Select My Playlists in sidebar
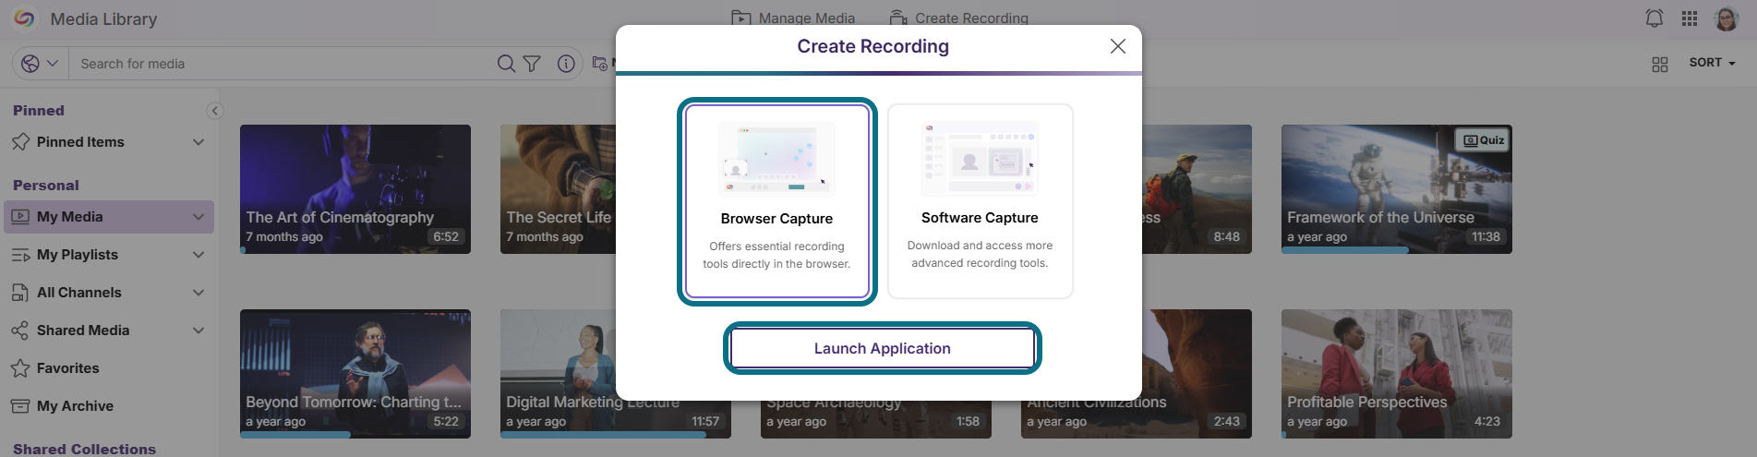This screenshot has width=1757, height=457. point(109,255)
